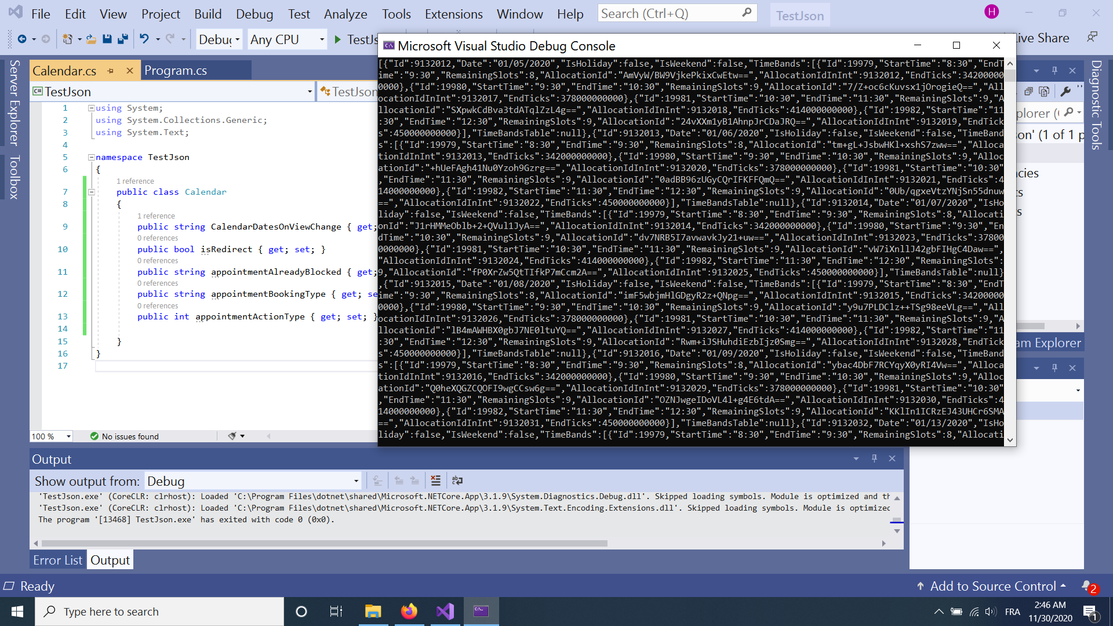Viewport: 1113px width, 626px height.
Task: Toggle auto-hide pin of Solution Explorer panel
Action: pos(1054,71)
